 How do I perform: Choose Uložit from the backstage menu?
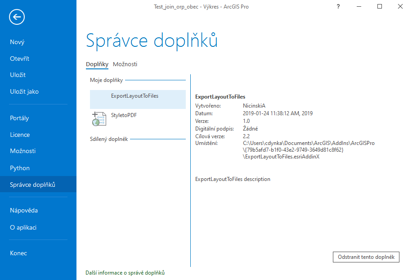click(x=18, y=75)
